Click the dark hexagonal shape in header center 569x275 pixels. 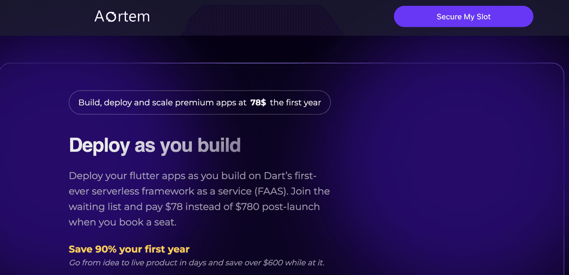(x=262, y=20)
